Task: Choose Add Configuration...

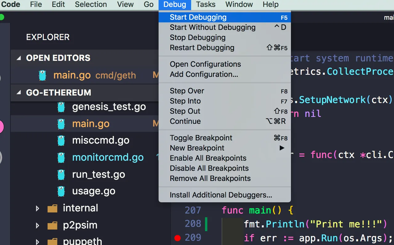Action: coord(225,74)
